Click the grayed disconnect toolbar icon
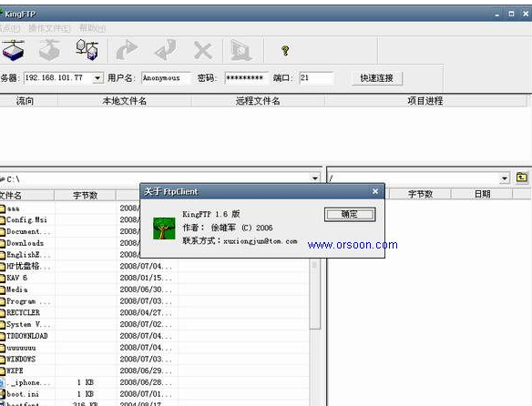Viewport: 532px width, 406px height. [x=50, y=50]
